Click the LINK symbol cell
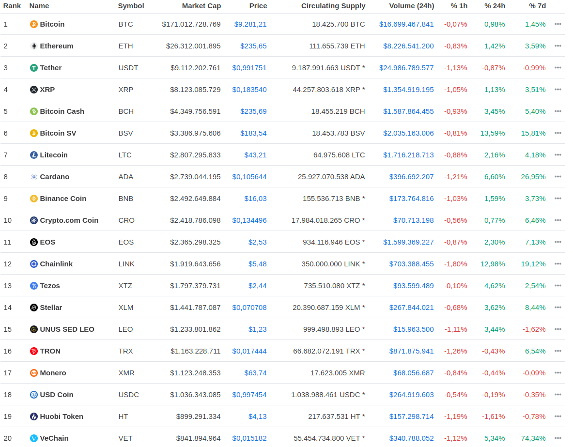 [126, 264]
